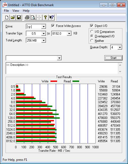The height and width of the screenshot is (164, 128).
Task: Click the Test Results group title
Action: point(64,77)
